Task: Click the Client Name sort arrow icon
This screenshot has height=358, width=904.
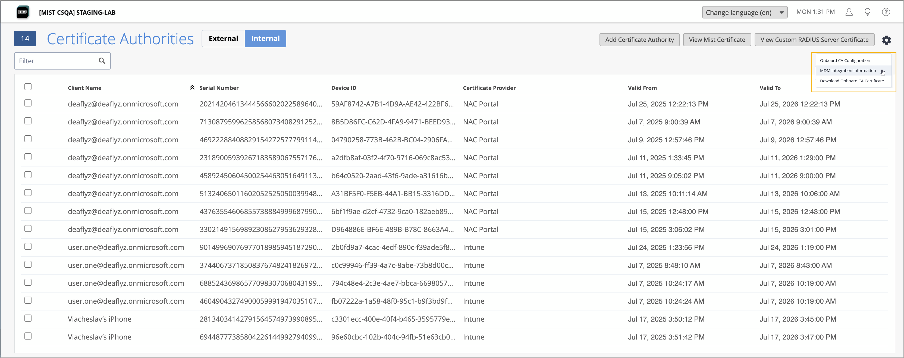Action: [192, 87]
